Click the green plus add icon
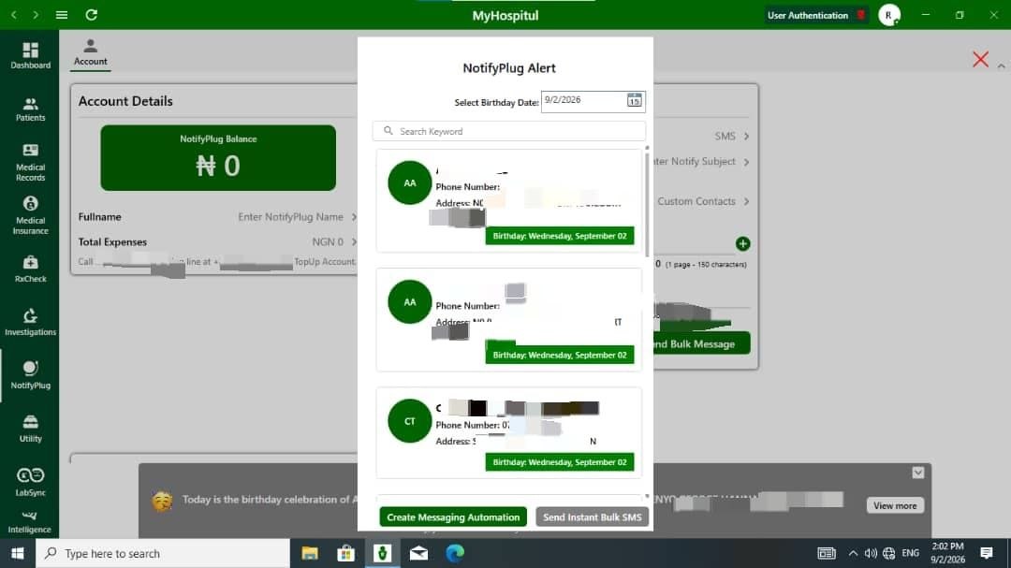The height and width of the screenshot is (568, 1011). click(x=742, y=243)
